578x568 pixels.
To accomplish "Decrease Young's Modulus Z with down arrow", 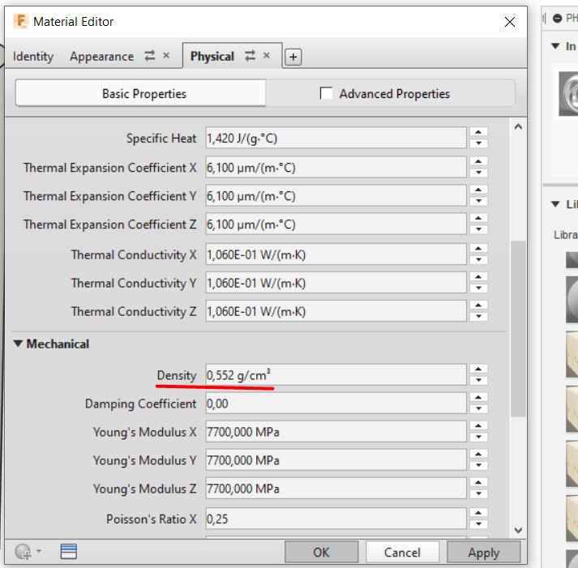I will 478,493.
